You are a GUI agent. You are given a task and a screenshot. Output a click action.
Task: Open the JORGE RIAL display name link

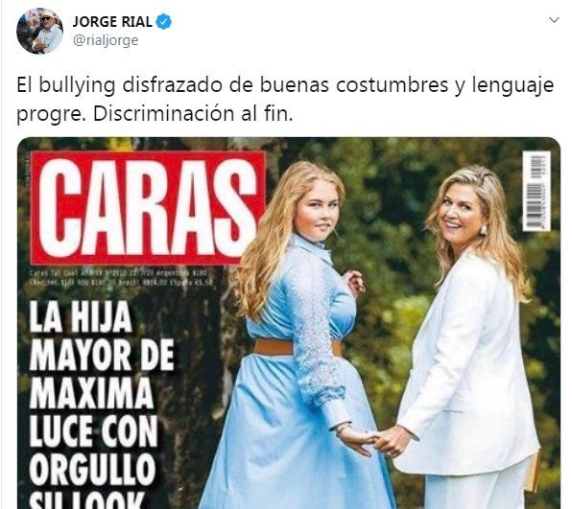pos(112,22)
